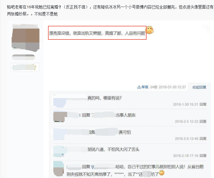Click the warning triangle report icon
214x178 pixels.
pos(139,87)
